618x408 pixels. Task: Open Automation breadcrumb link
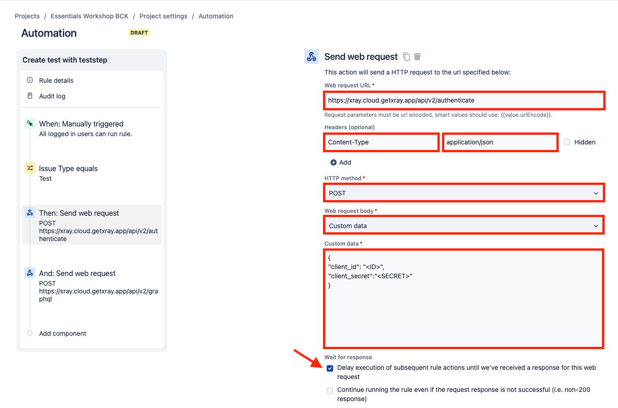coord(216,16)
